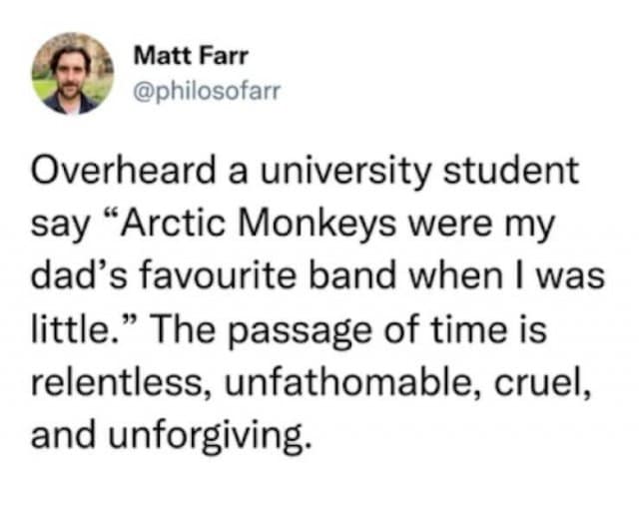Click Matt Farr's profile picture

pos(72,73)
